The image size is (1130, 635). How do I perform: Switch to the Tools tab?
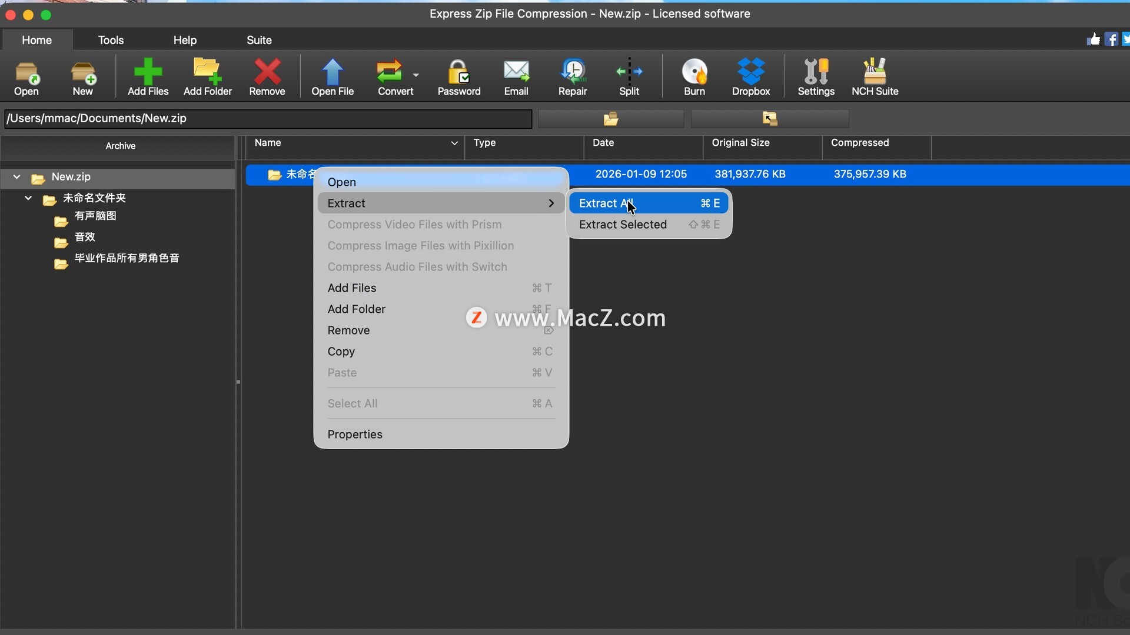pyautogui.click(x=111, y=40)
